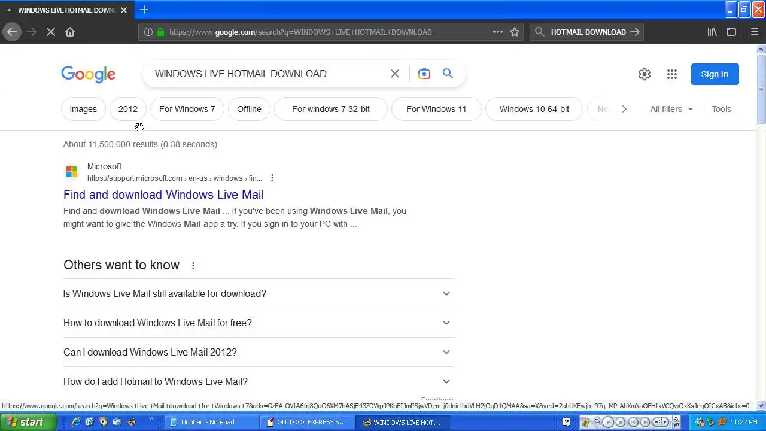Search by image with camera icon
This screenshot has width=766, height=431.
424,74
